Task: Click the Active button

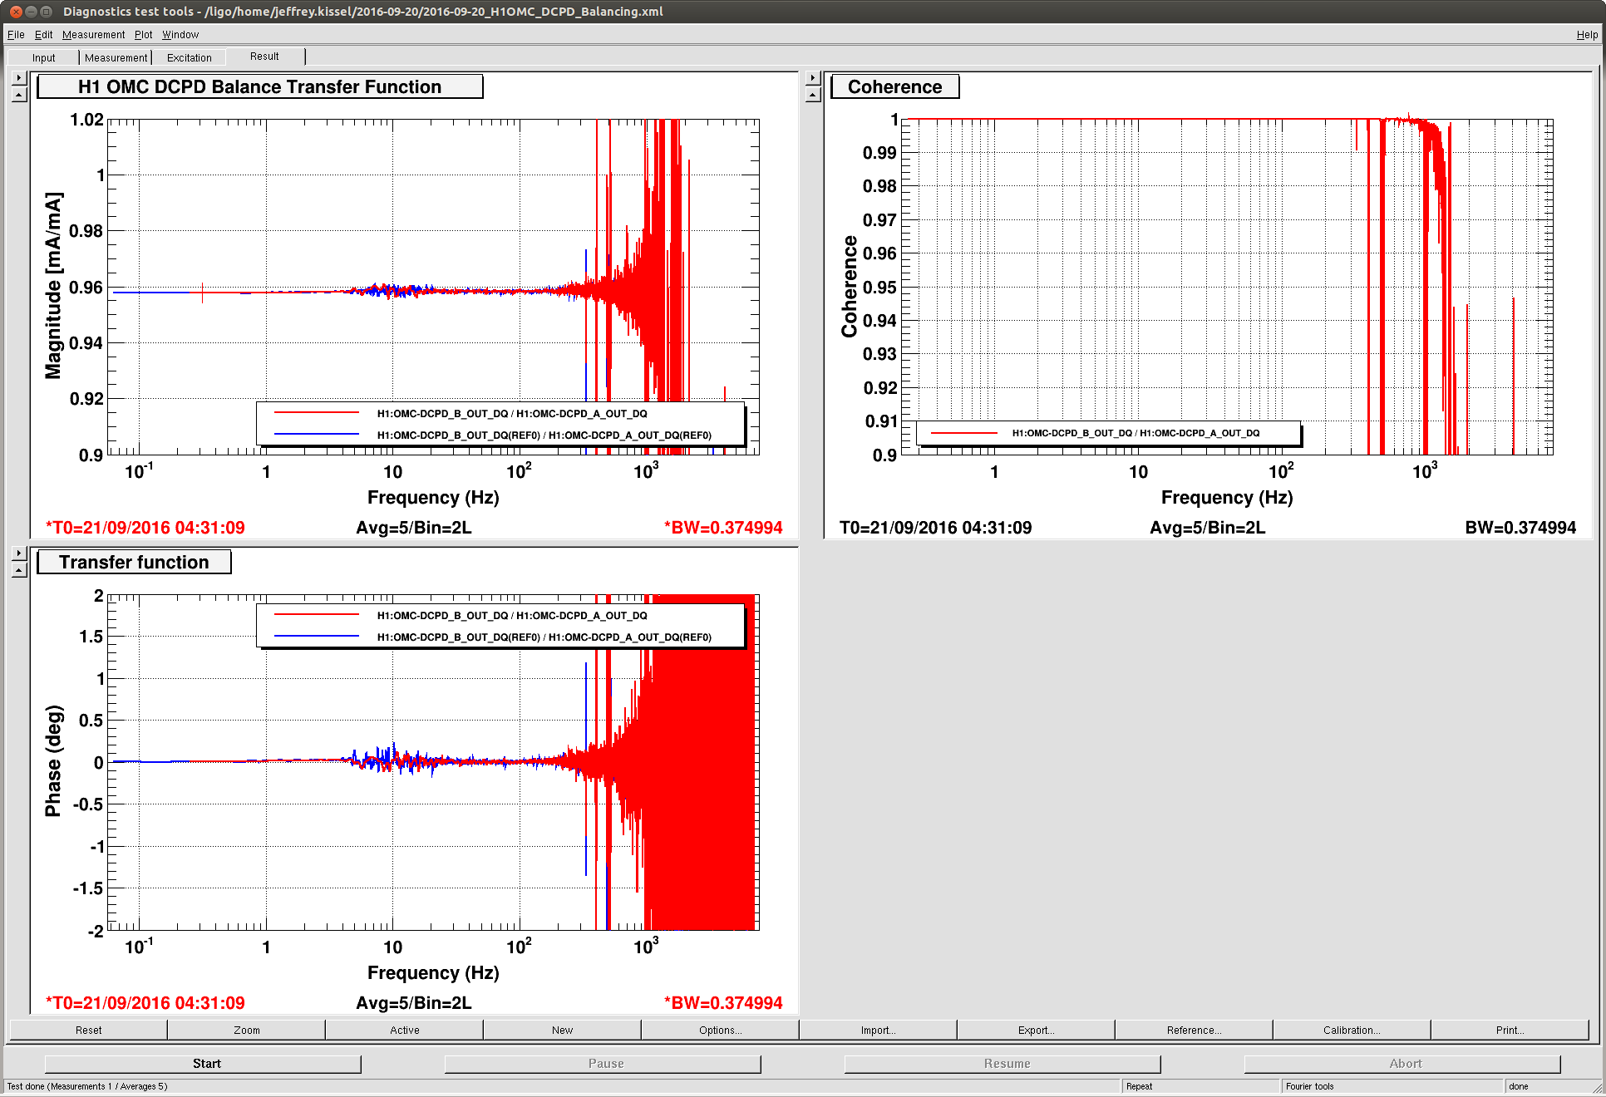Action: coord(404,1030)
